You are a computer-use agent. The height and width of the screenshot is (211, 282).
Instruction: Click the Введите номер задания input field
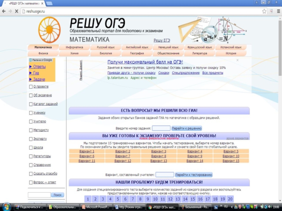[161, 128]
